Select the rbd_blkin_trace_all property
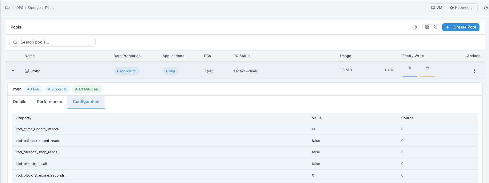 32,164
